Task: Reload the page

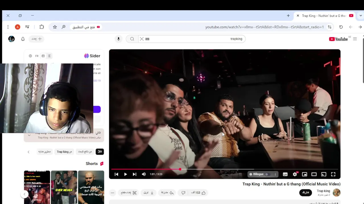Action: click(341, 27)
